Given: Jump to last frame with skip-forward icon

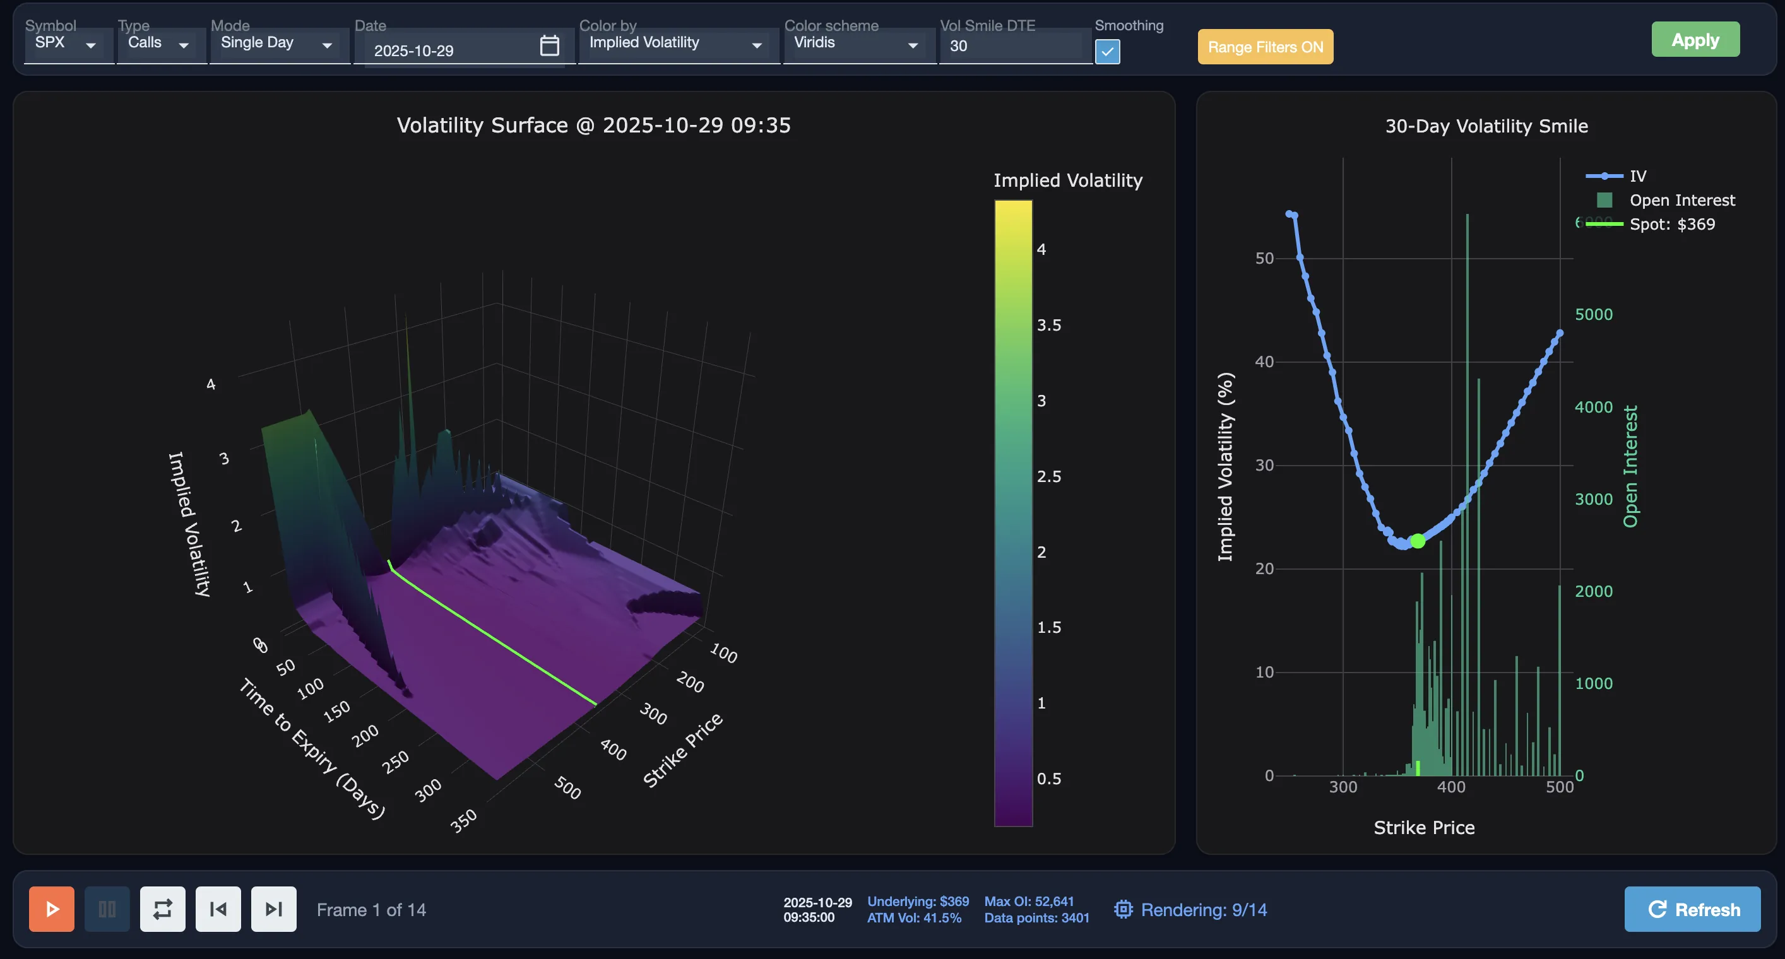Looking at the screenshot, I should tap(273, 909).
